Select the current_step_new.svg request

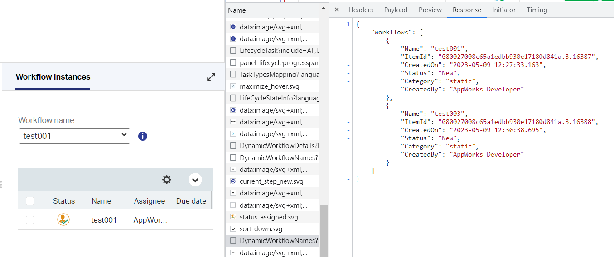point(271,181)
